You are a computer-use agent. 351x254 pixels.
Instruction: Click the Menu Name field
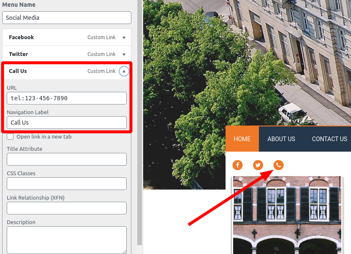[67, 18]
